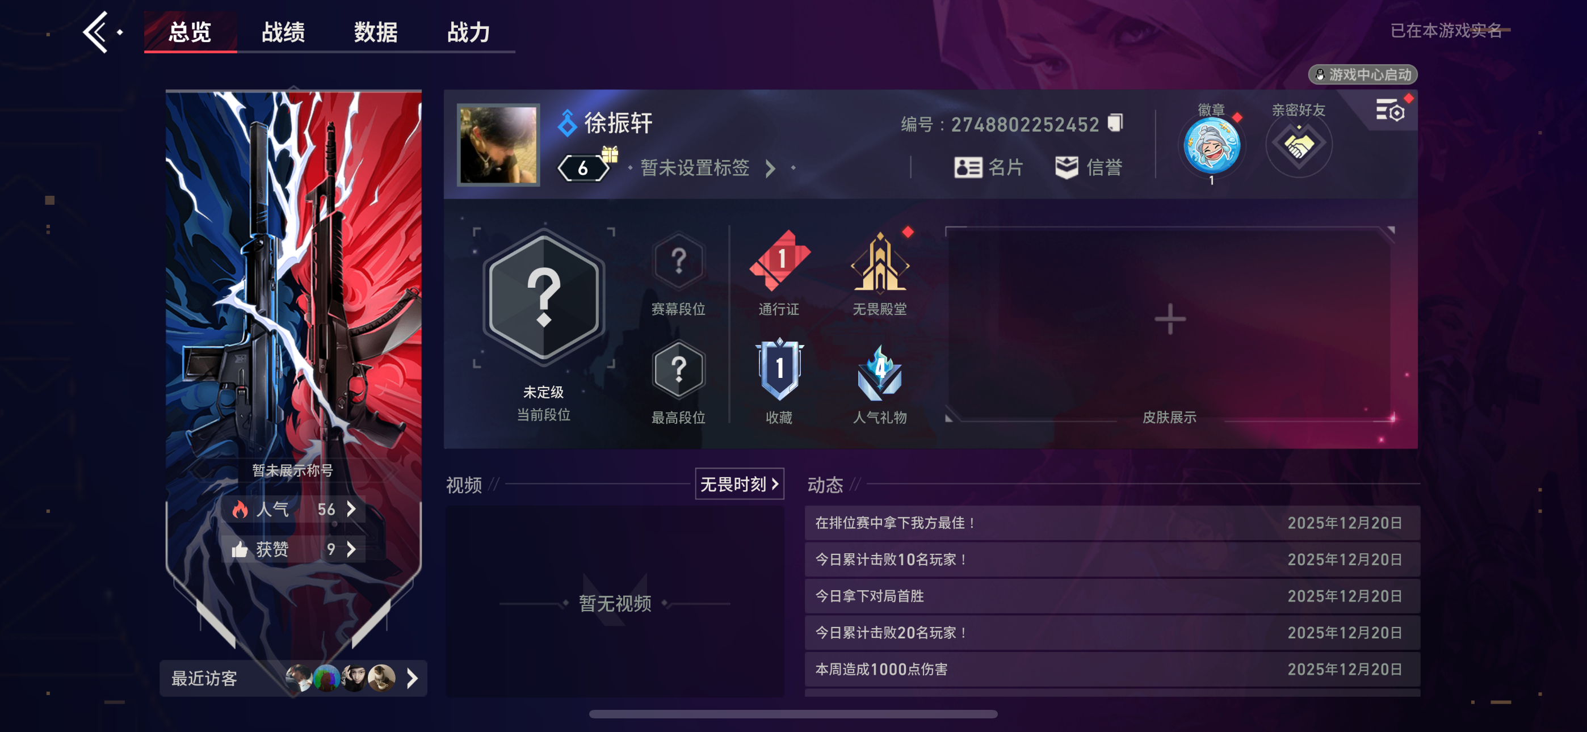This screenshot has width=1587, height=732.
Task: Open the 通行证 pass icon
Action: point(779,261)
